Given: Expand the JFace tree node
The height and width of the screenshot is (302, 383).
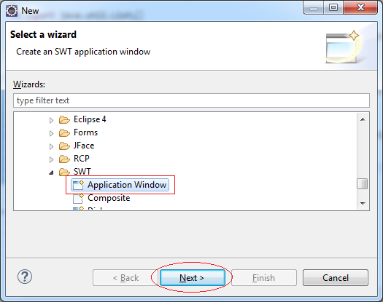Looking at the screenshot, I should point(51,146).
